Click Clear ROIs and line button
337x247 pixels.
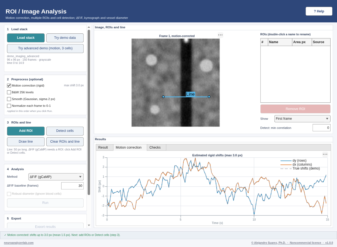click(65, 142)
